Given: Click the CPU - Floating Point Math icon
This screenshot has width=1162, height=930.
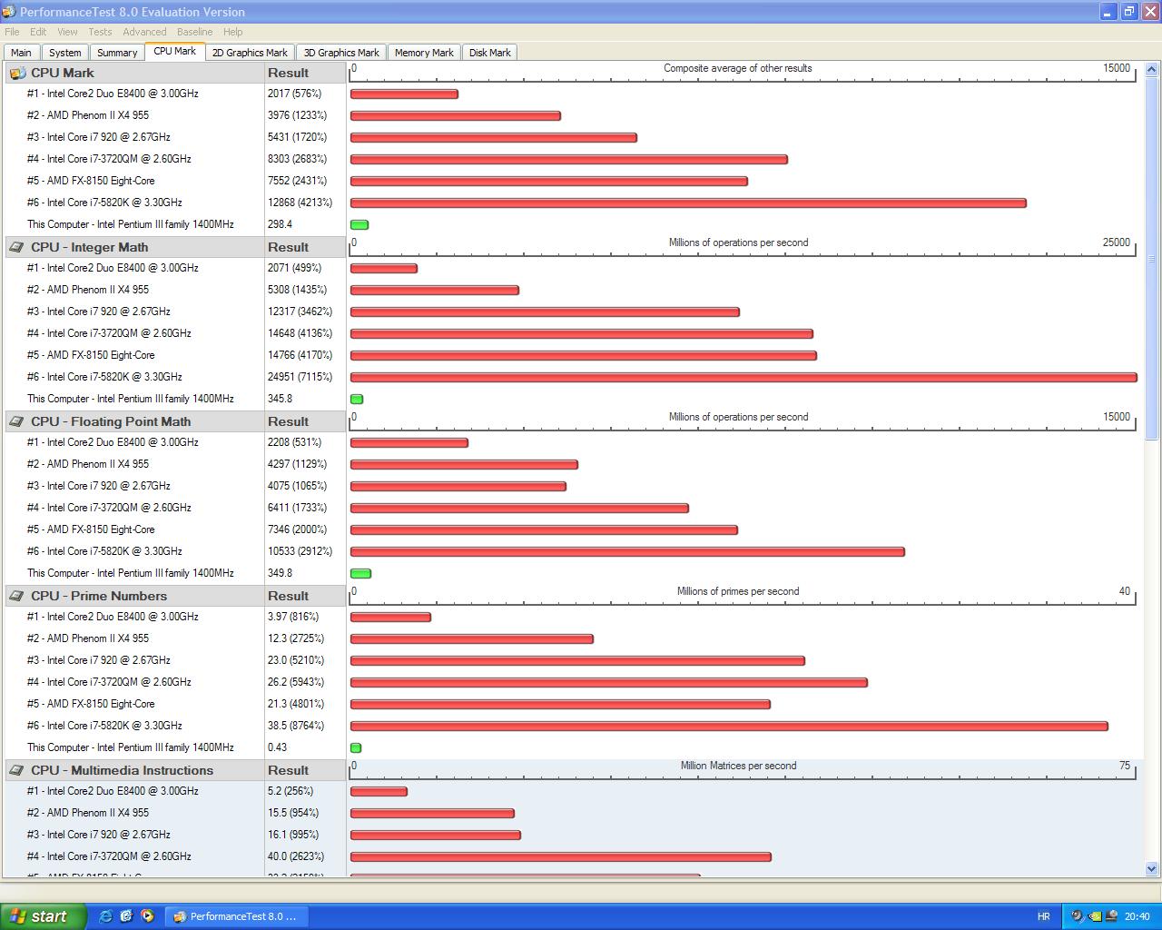Looking at the screenshot, I should (17, 421).
